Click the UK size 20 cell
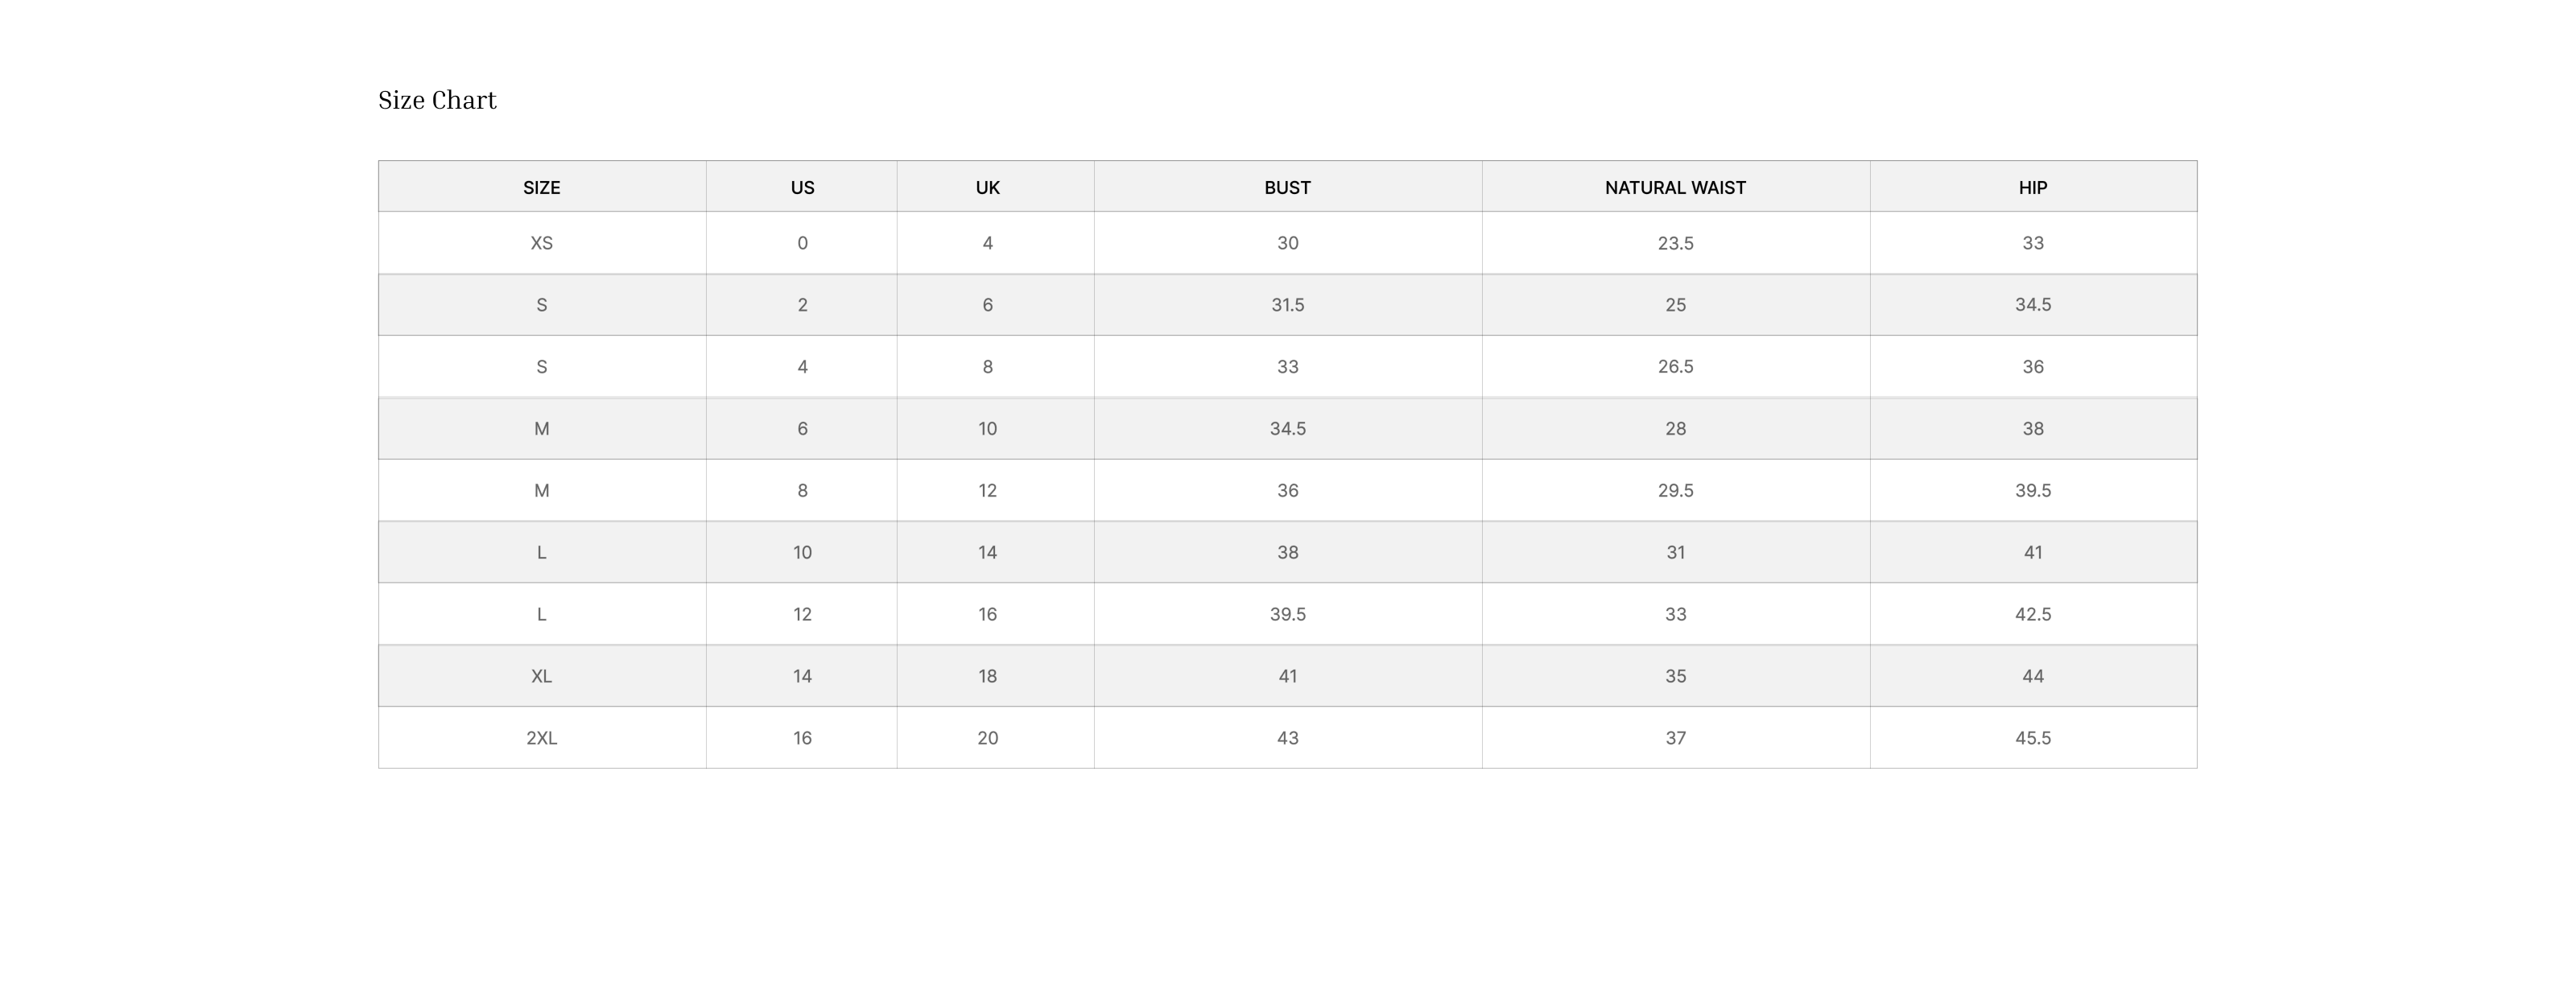The width and height of the screenshot is (2576, 998). [x=987, y=738]
